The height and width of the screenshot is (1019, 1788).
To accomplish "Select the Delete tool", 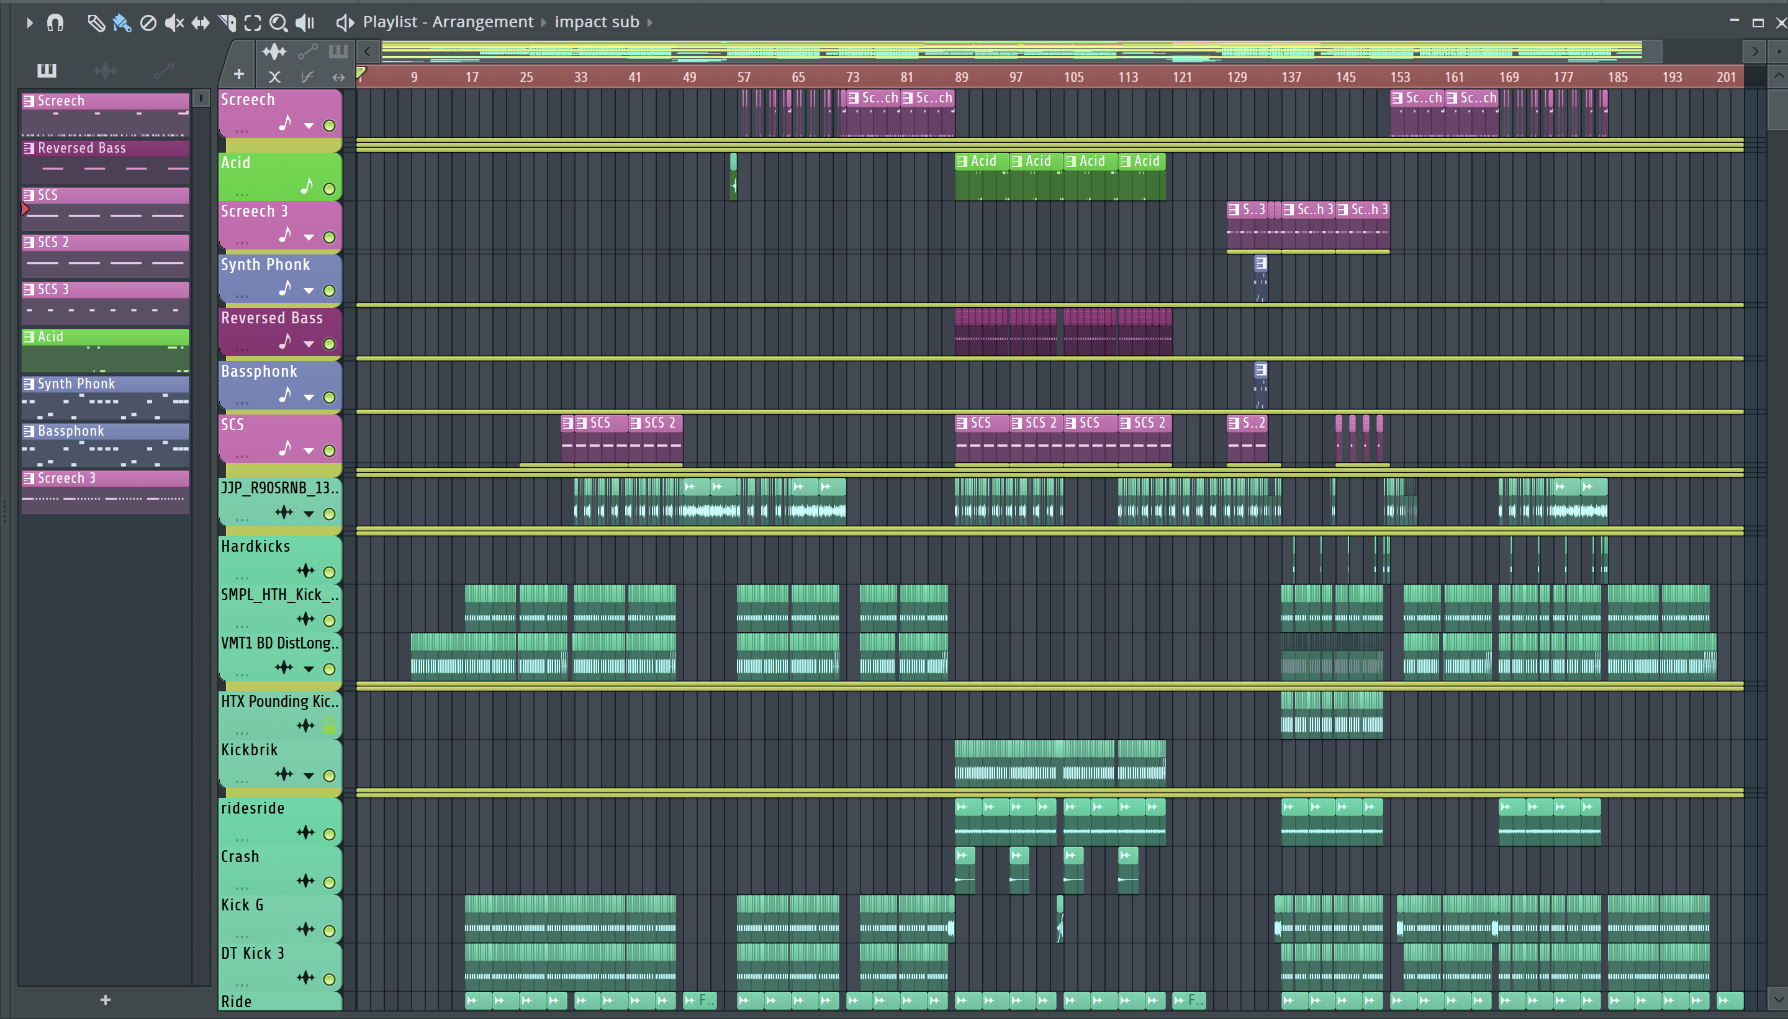I will pos(148,22).
